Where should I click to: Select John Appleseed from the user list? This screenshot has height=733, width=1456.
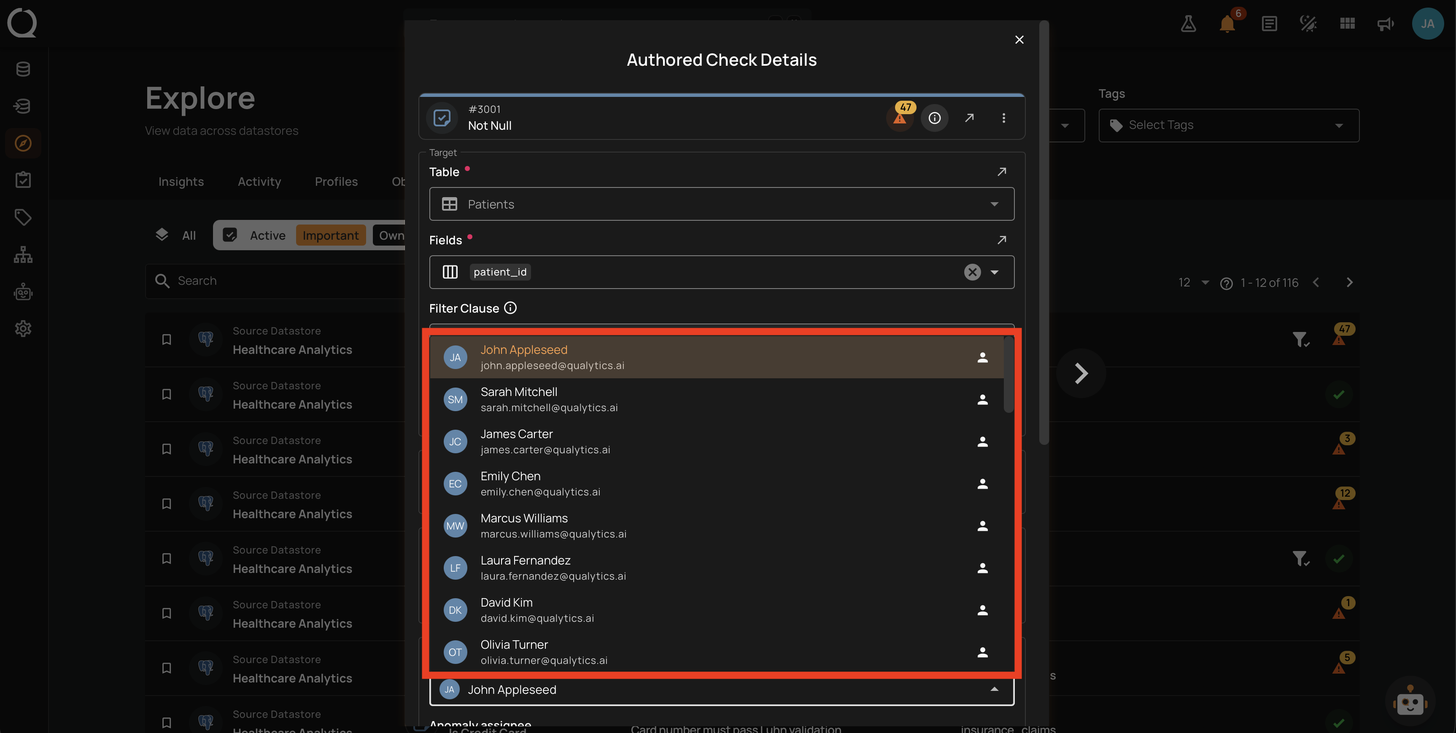pyautogui.click(x=716, y=358)
